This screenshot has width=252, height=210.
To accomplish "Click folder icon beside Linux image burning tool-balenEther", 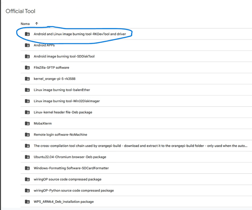I will [x=27, y=90].
